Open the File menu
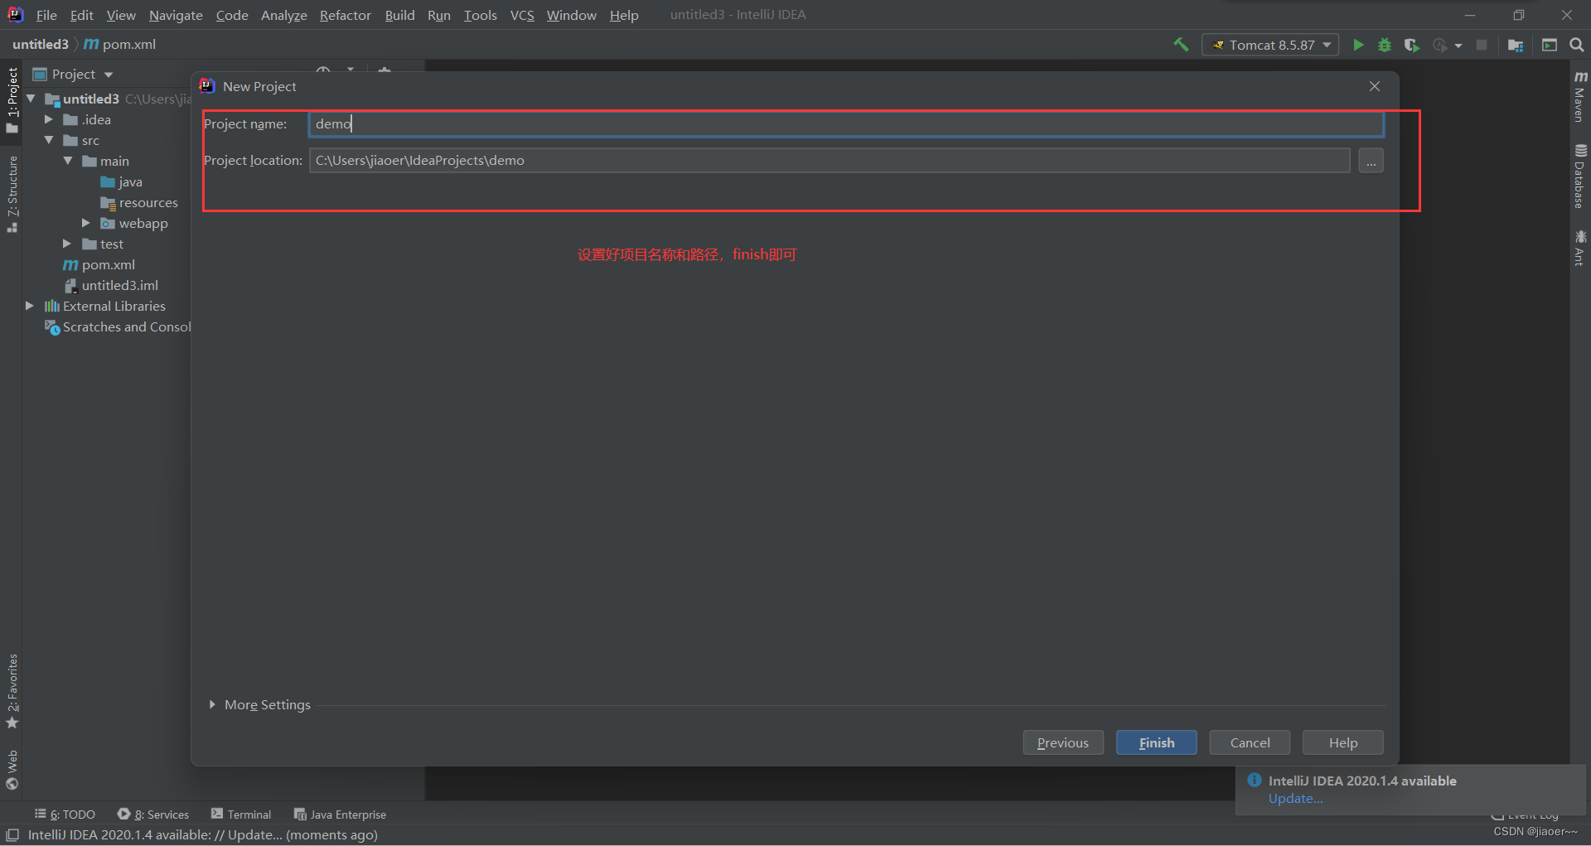The height and width of the screenshot is (846, 1591). (46, 15)
